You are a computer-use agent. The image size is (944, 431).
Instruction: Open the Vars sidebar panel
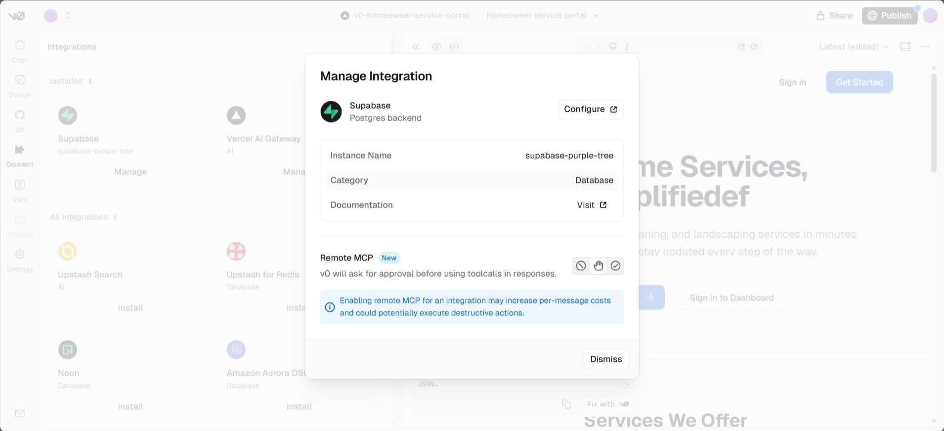[x=20, y=191]
